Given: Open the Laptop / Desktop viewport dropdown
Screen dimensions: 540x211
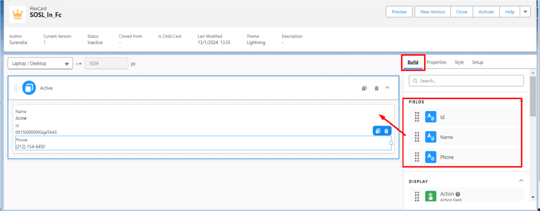Looking at the screenshot, I should point(40,64).
